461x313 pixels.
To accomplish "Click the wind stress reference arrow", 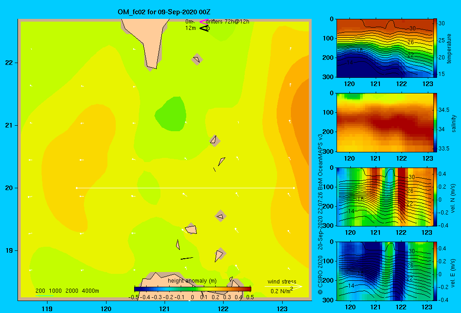I will 284,287.
